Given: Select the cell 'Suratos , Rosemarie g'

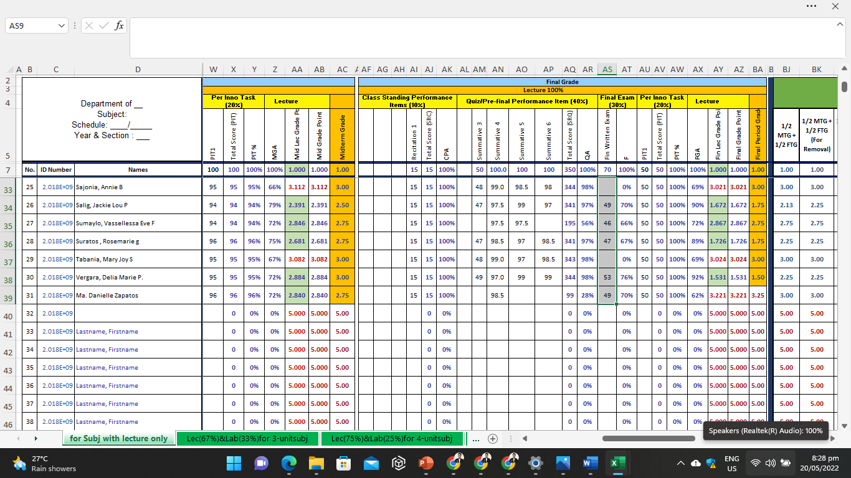Looking at the screenshot, I should pos(138,241).
